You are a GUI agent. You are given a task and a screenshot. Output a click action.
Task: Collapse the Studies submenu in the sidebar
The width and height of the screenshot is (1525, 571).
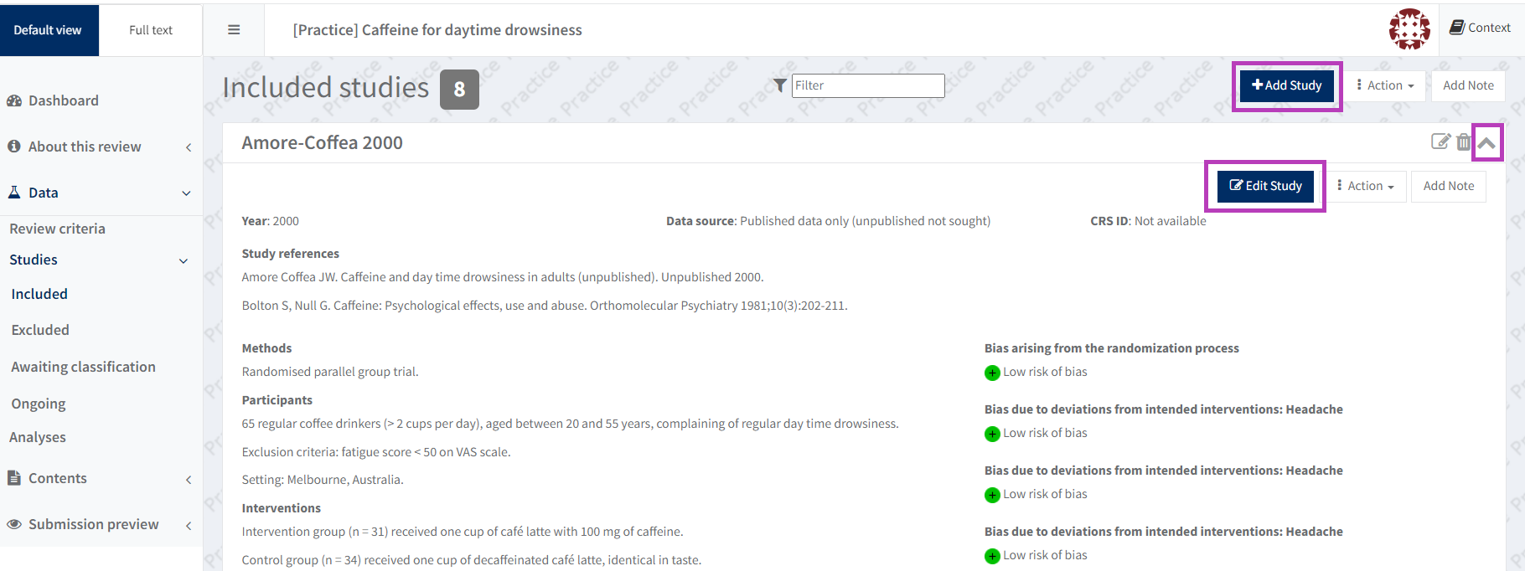[184, 260]
